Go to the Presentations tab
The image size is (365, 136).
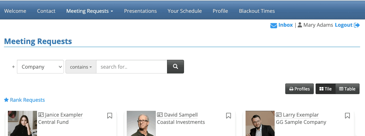coord(140,11)
